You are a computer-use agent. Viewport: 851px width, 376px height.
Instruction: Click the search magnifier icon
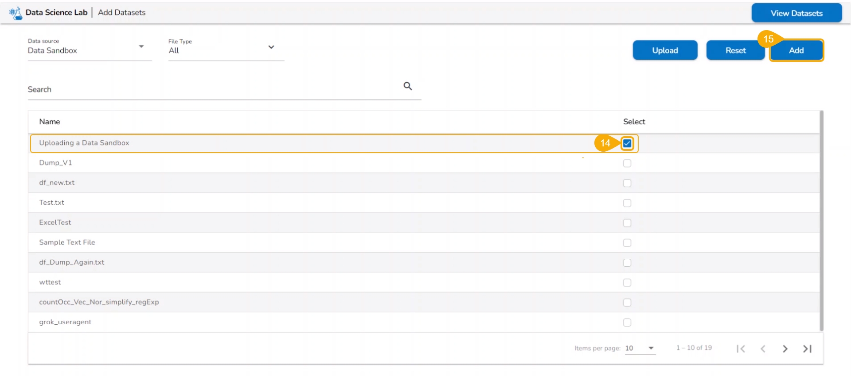pos(407,86)
